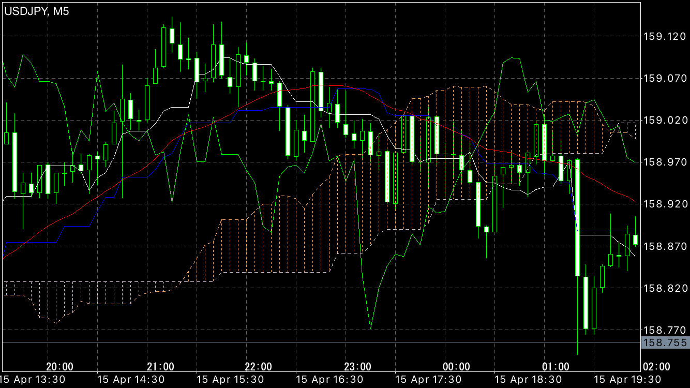This screenshot has width=690, height=388.
Task: Click the 23:00 time axis marker
Action: tap(358, 367)
